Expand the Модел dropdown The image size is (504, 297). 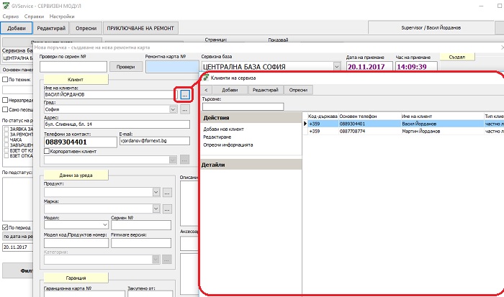[105, 225]
